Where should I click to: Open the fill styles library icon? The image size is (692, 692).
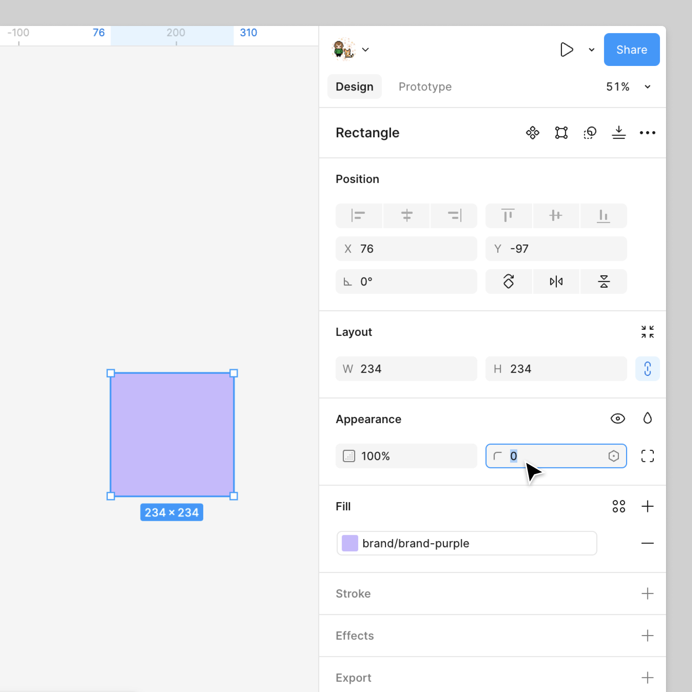tap(618, 506)
